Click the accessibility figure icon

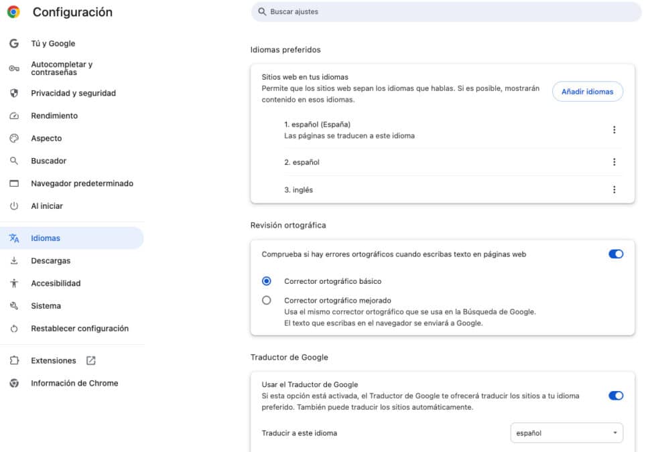tap(14, 283)
